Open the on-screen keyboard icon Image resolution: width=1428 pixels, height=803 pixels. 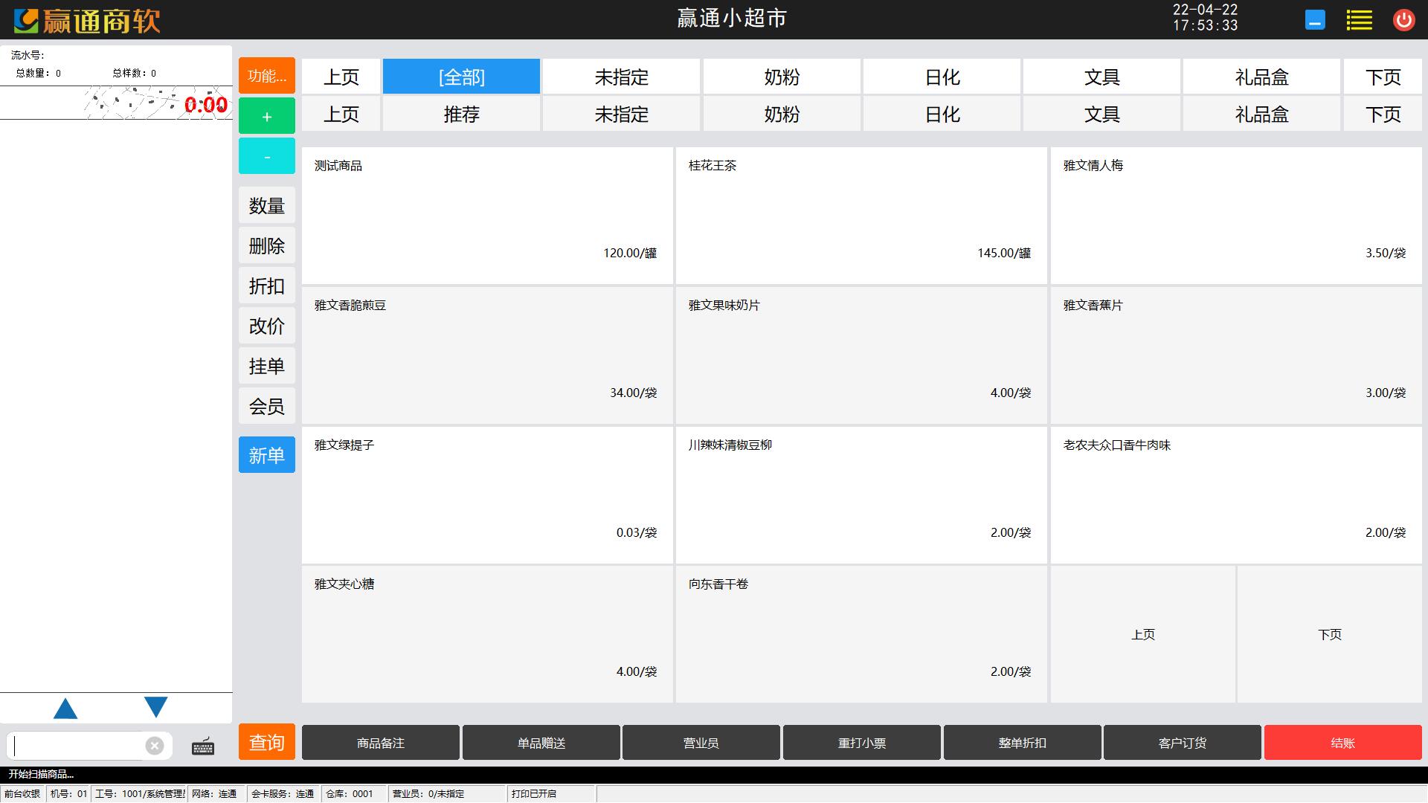click(203, 746)
